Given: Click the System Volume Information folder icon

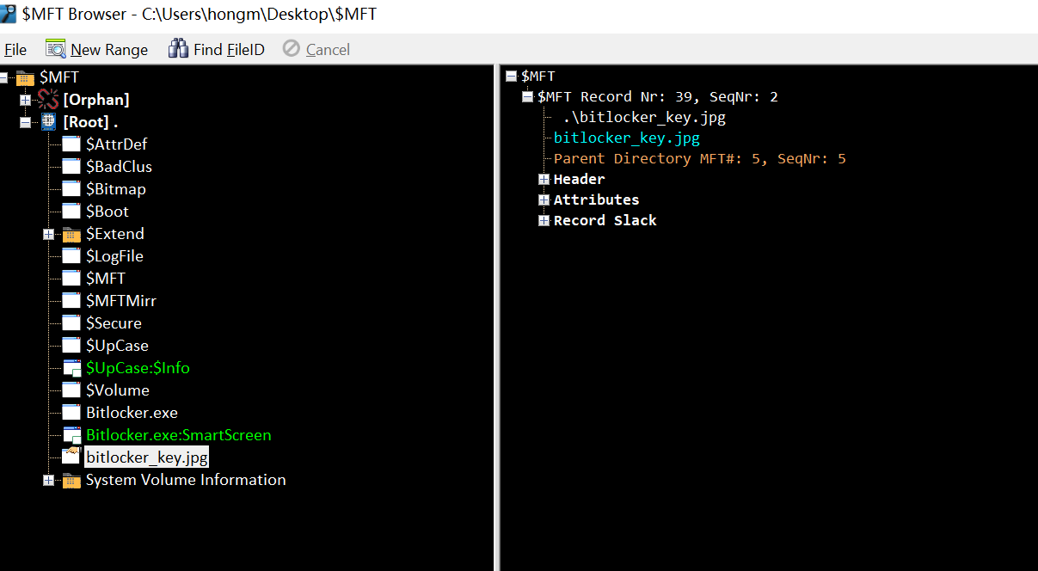Looking at the screenshot, I should (71, 480).
